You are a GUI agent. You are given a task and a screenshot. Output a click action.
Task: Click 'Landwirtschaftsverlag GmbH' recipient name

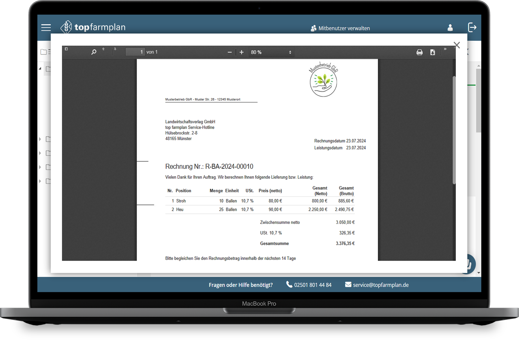click(x=190, y=122)
